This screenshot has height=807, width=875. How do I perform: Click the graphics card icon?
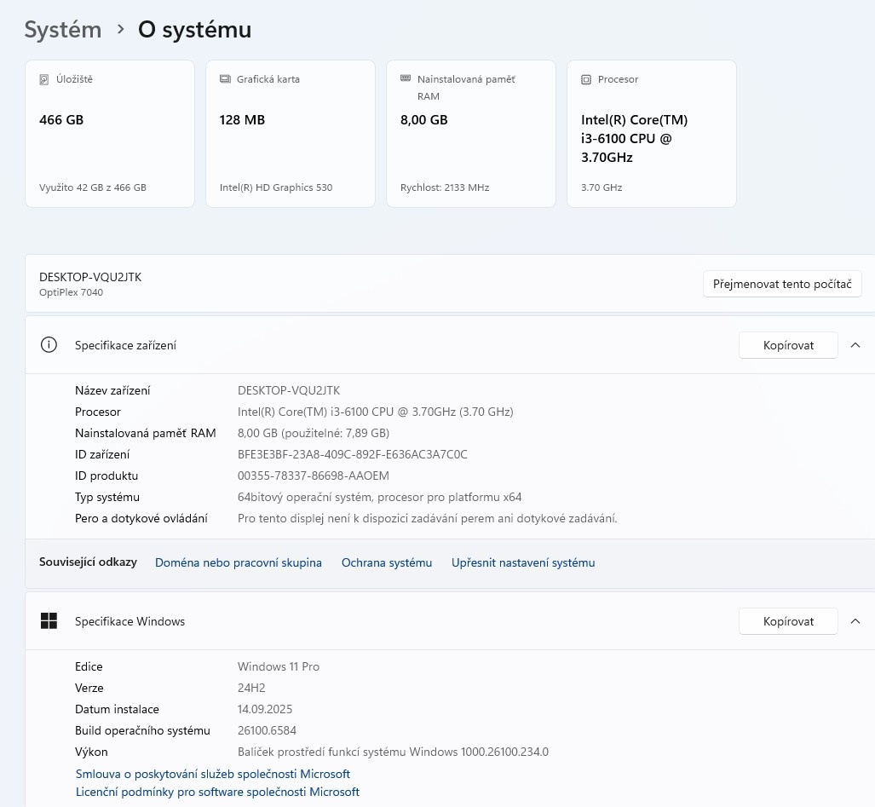point(225,79)
